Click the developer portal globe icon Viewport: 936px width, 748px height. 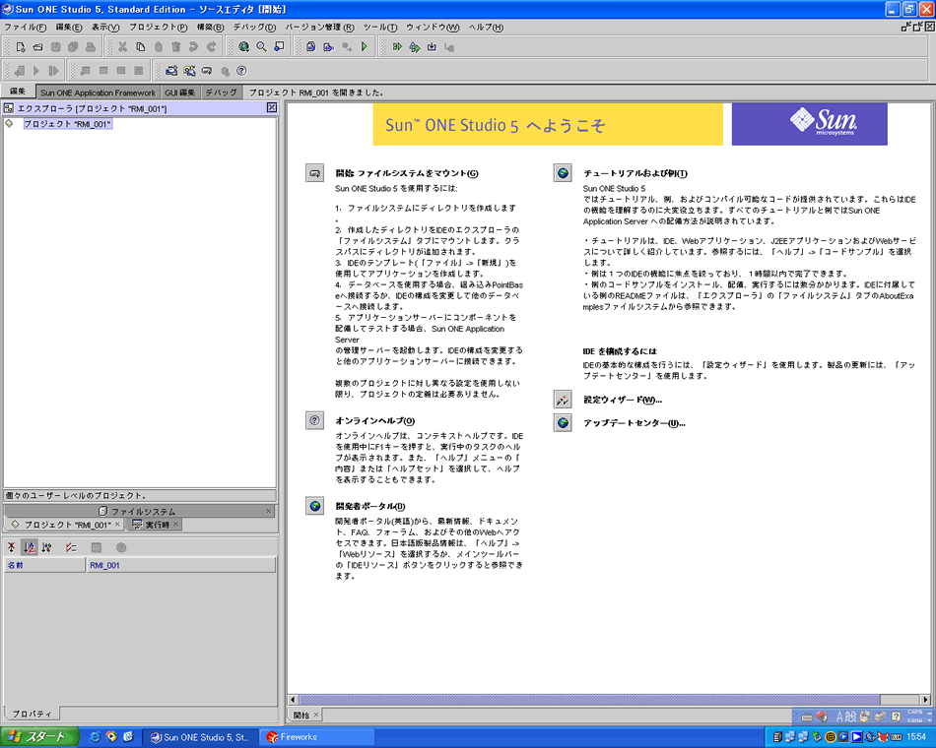click(x=315, y=506)
